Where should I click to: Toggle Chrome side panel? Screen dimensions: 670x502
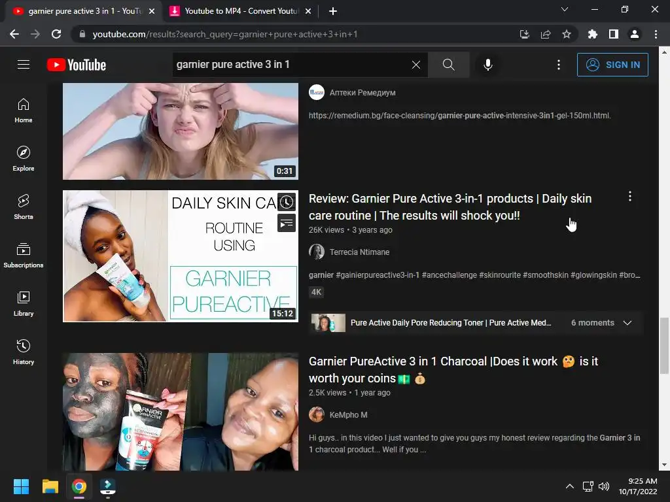[614, 34]
